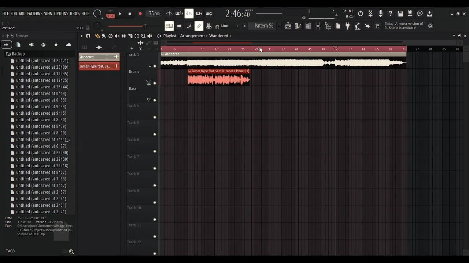Screen dimensions: 469x263
Task: Open tempo tapper icon
Action: tap(358, 26)
